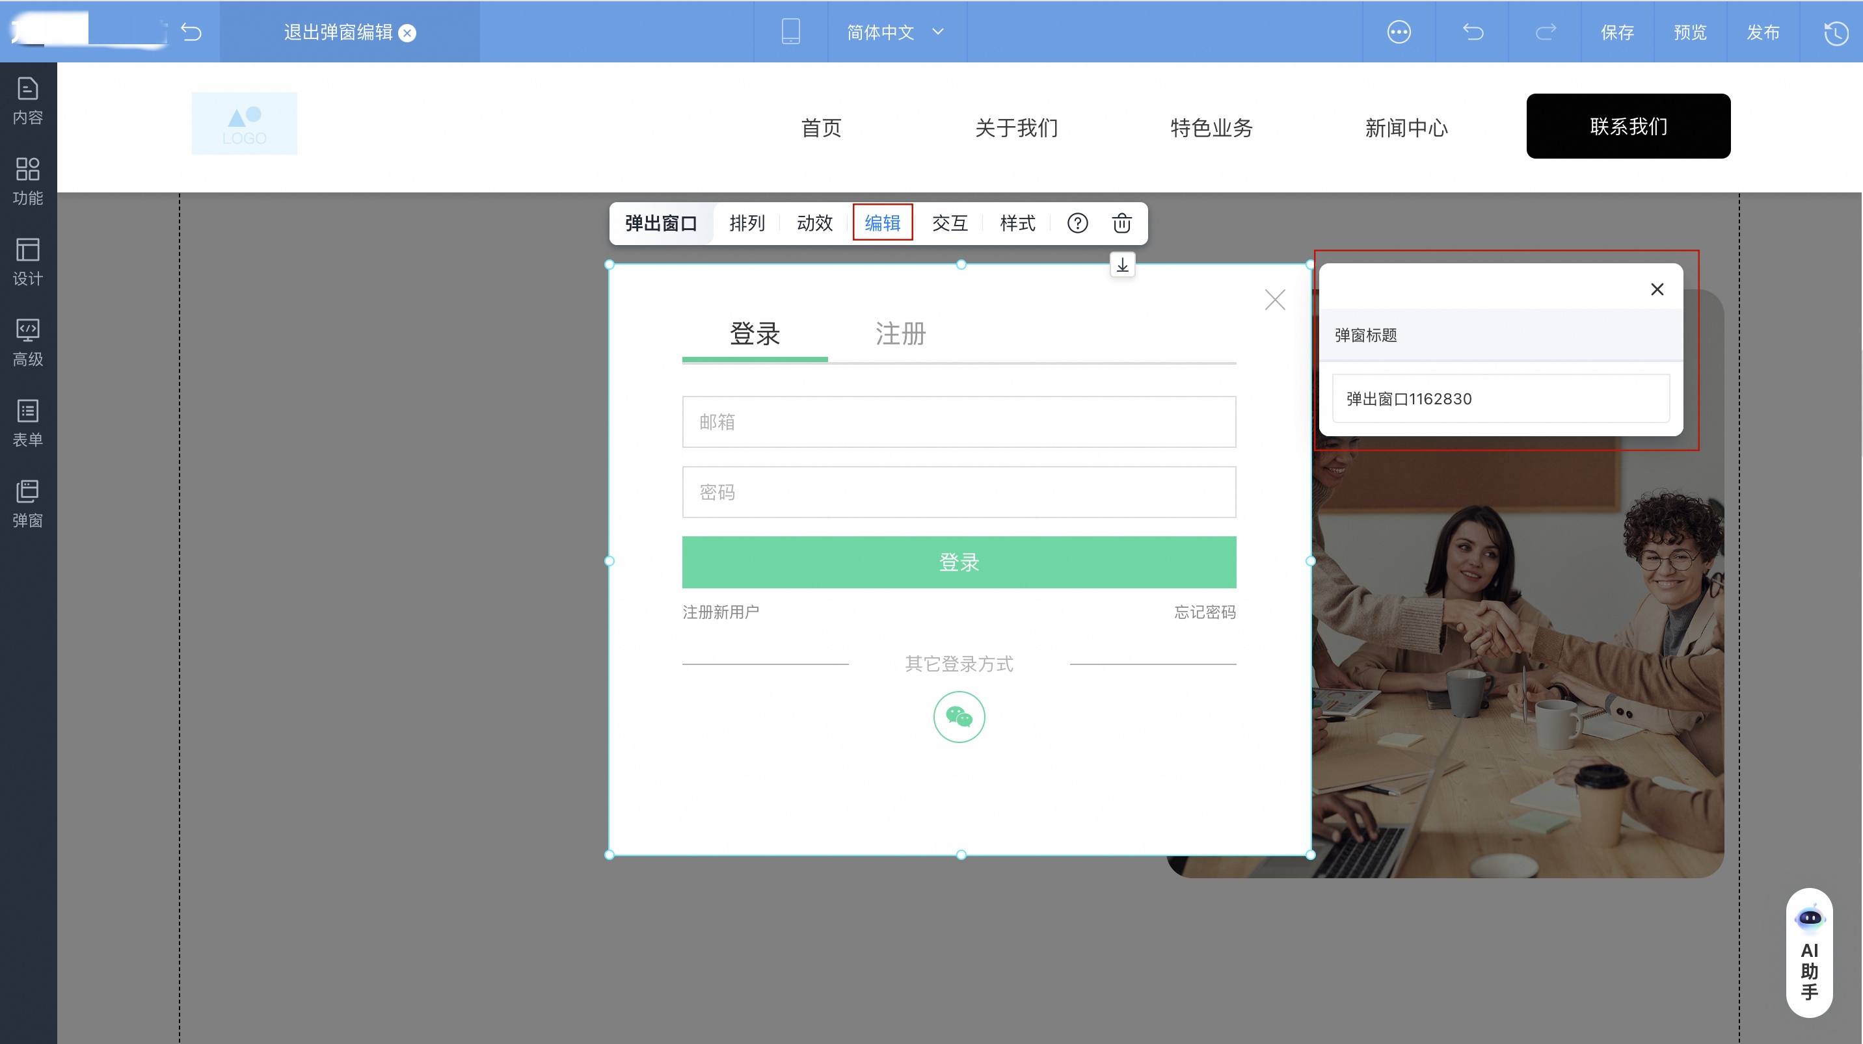
Task: Open the more options ellipsis menu
Action: pos(1399,32)
